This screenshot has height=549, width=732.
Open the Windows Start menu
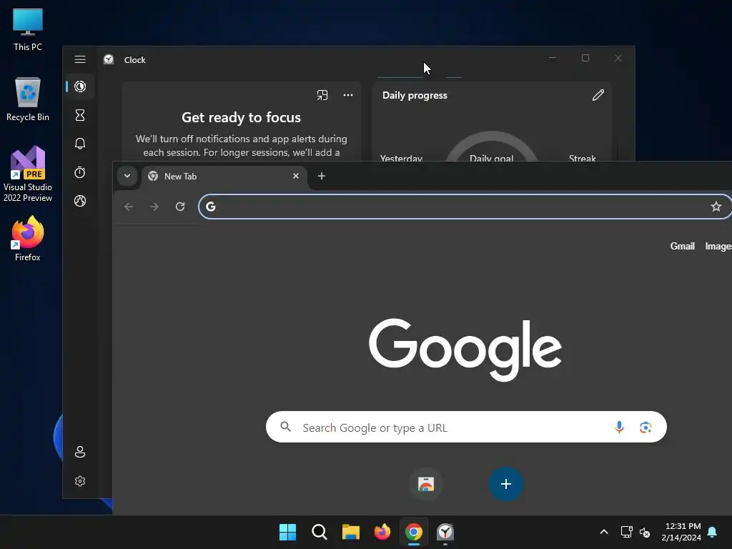pyautogui.click(x=287, y=532)
